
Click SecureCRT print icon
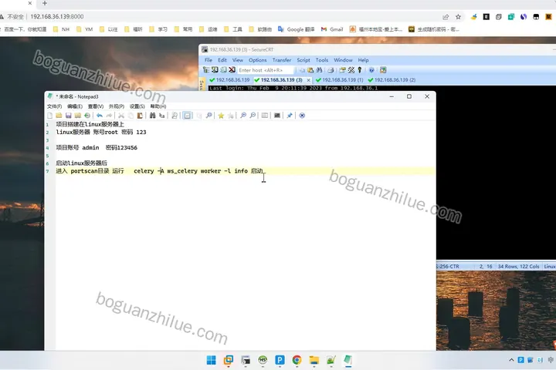tap(331, 70)
